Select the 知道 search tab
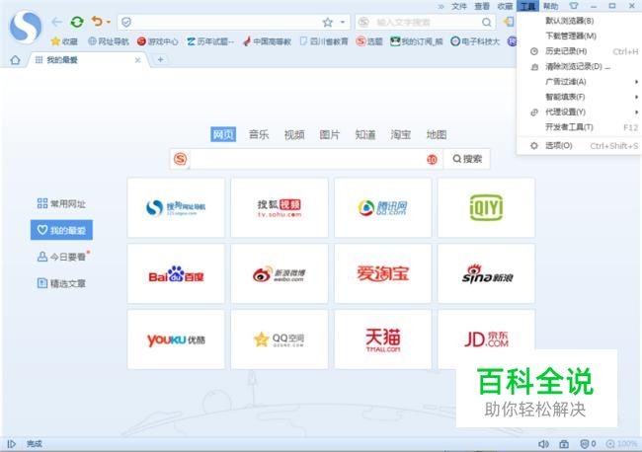 (x=365, y=134)
